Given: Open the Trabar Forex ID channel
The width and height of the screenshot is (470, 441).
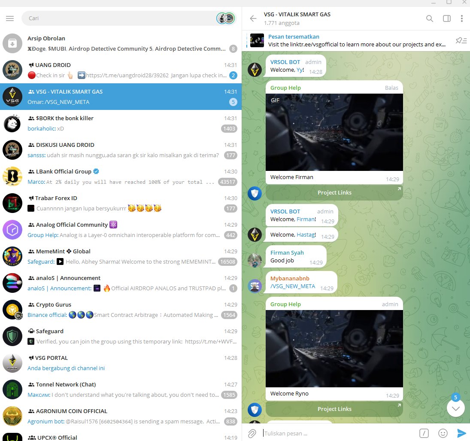Looking at the screenshot, I should [x=121, y=203].
